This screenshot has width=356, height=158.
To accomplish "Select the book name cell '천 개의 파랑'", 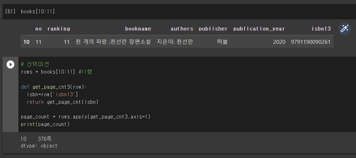I will (113, 42).
